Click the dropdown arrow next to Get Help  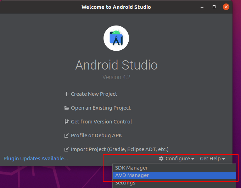point(224,159)
